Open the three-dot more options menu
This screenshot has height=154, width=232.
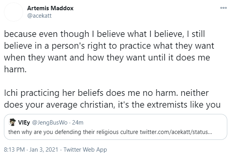point(223,8)
